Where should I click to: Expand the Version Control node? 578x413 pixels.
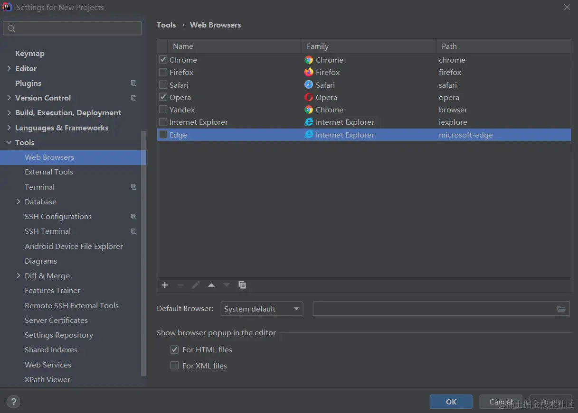9,98
